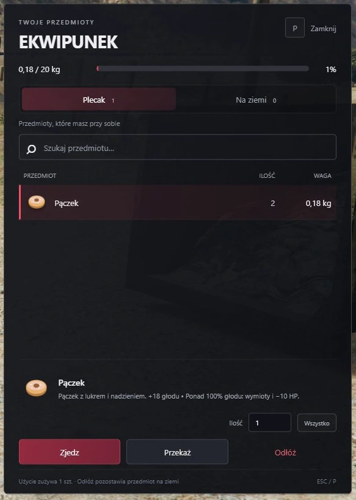Click the large donut icon in details panel

pyautogui.click(x=36, y=388)
